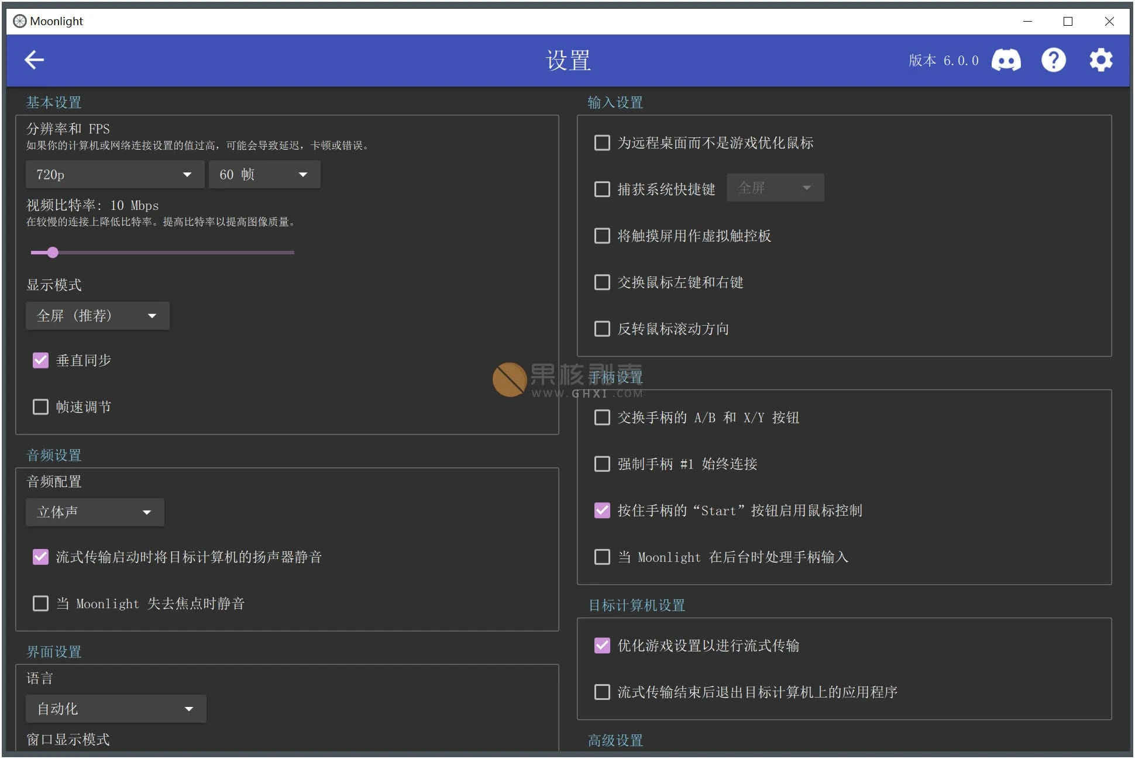Click the 界面设置 section heading
The height and width of the screenshot is (759, 1135).
54,651
